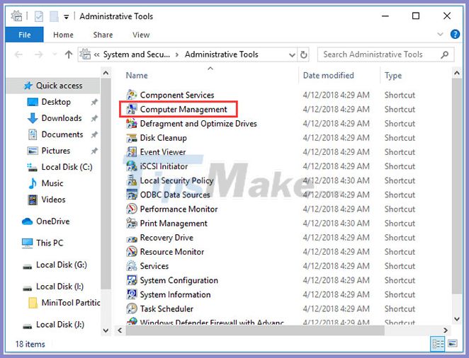Open Videos in the navigation pane
This screenshot has width=469, height=358.
tap(53, 200)
